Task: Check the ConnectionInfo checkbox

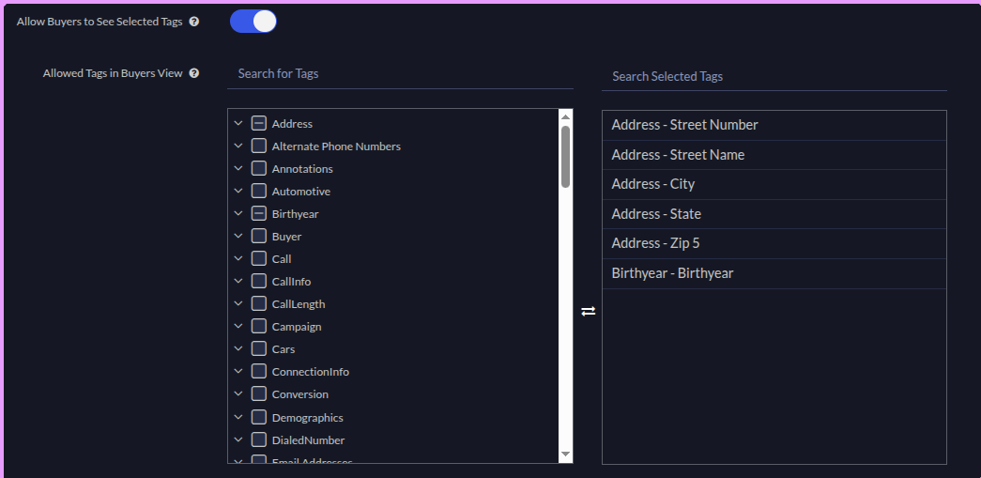Action: click(x=259, y=371)
